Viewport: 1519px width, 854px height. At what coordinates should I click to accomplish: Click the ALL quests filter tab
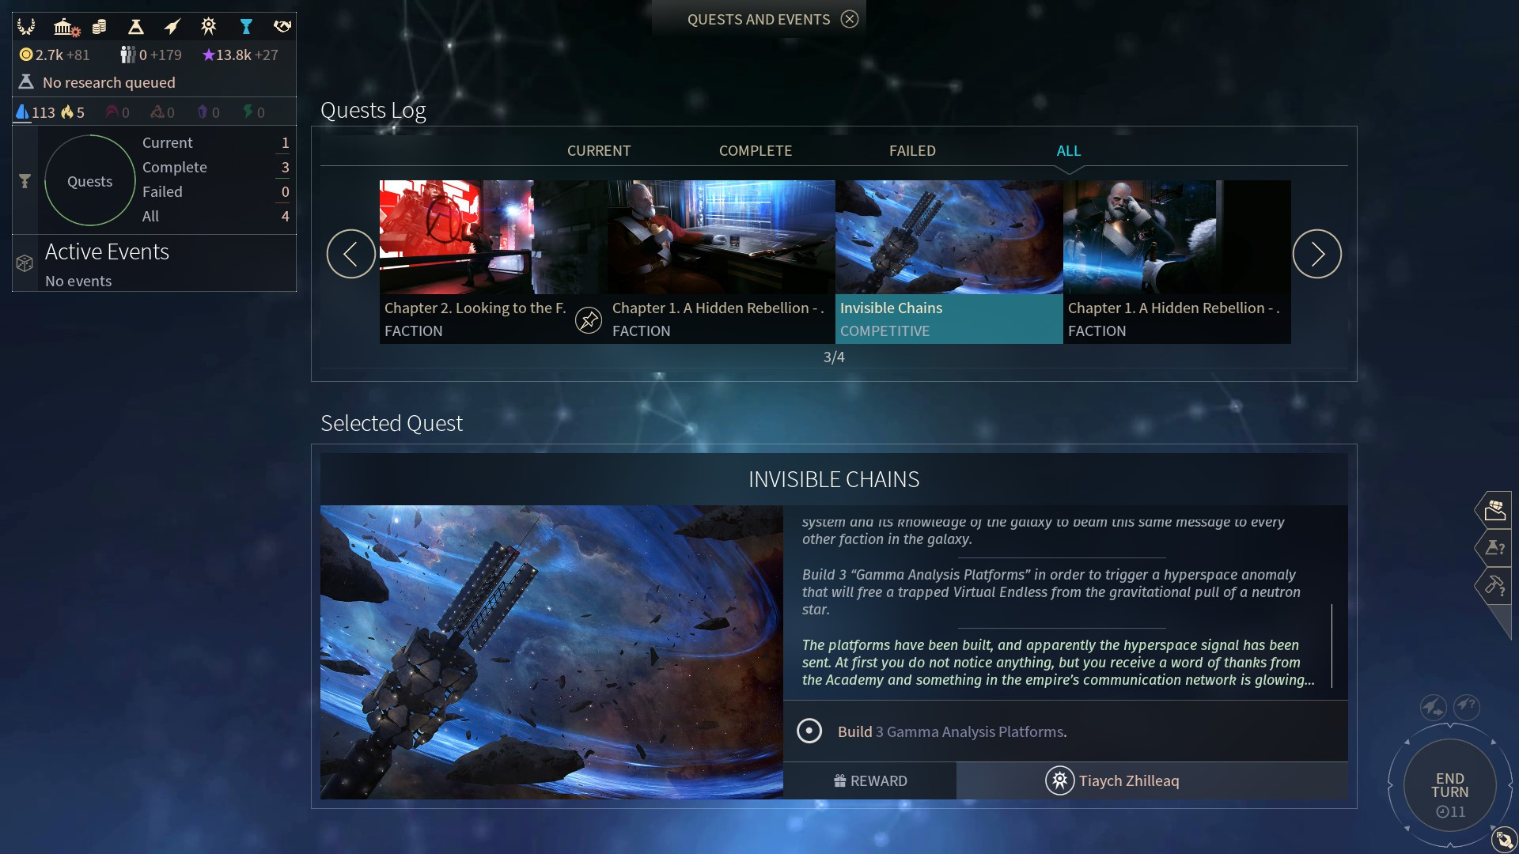tap(1068, 150)
